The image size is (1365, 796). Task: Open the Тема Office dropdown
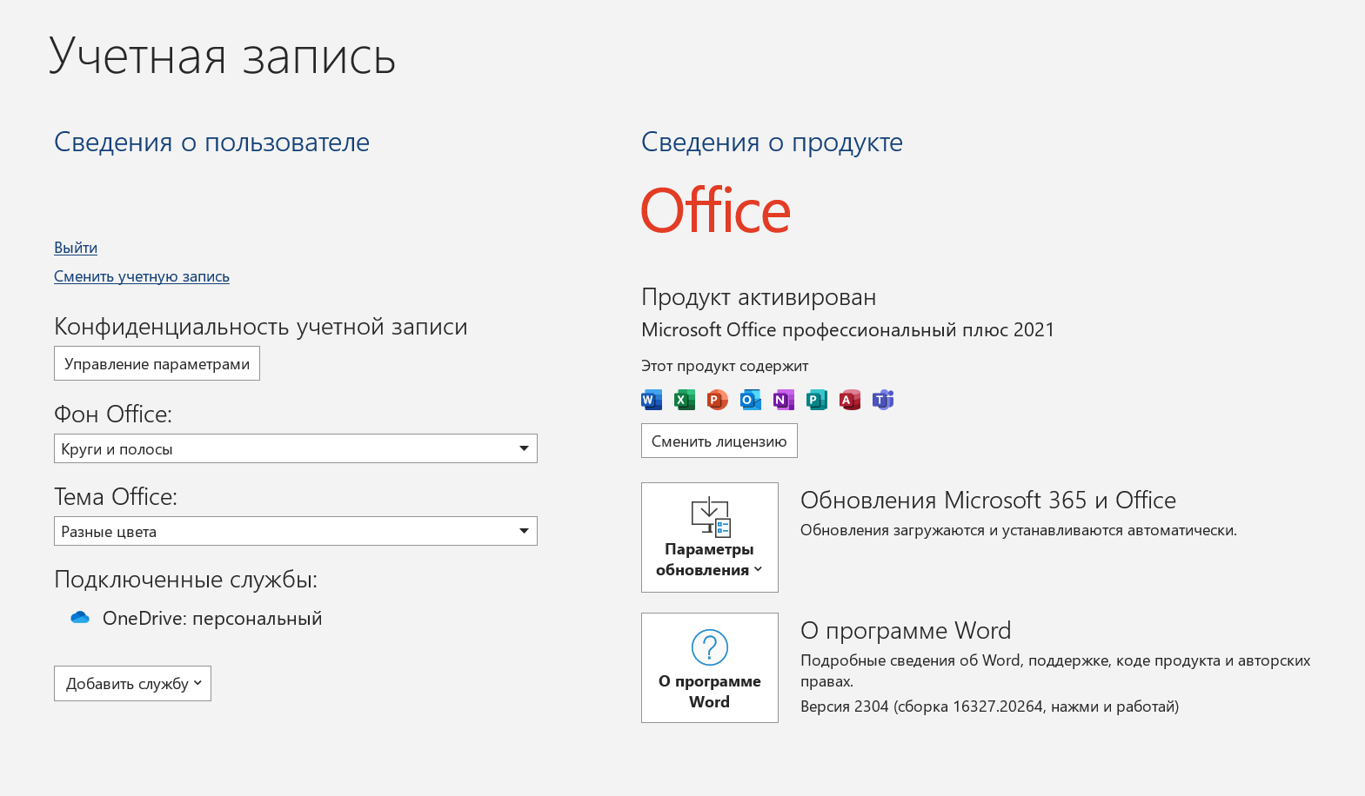pyautogui.click(x=295, y=531)
